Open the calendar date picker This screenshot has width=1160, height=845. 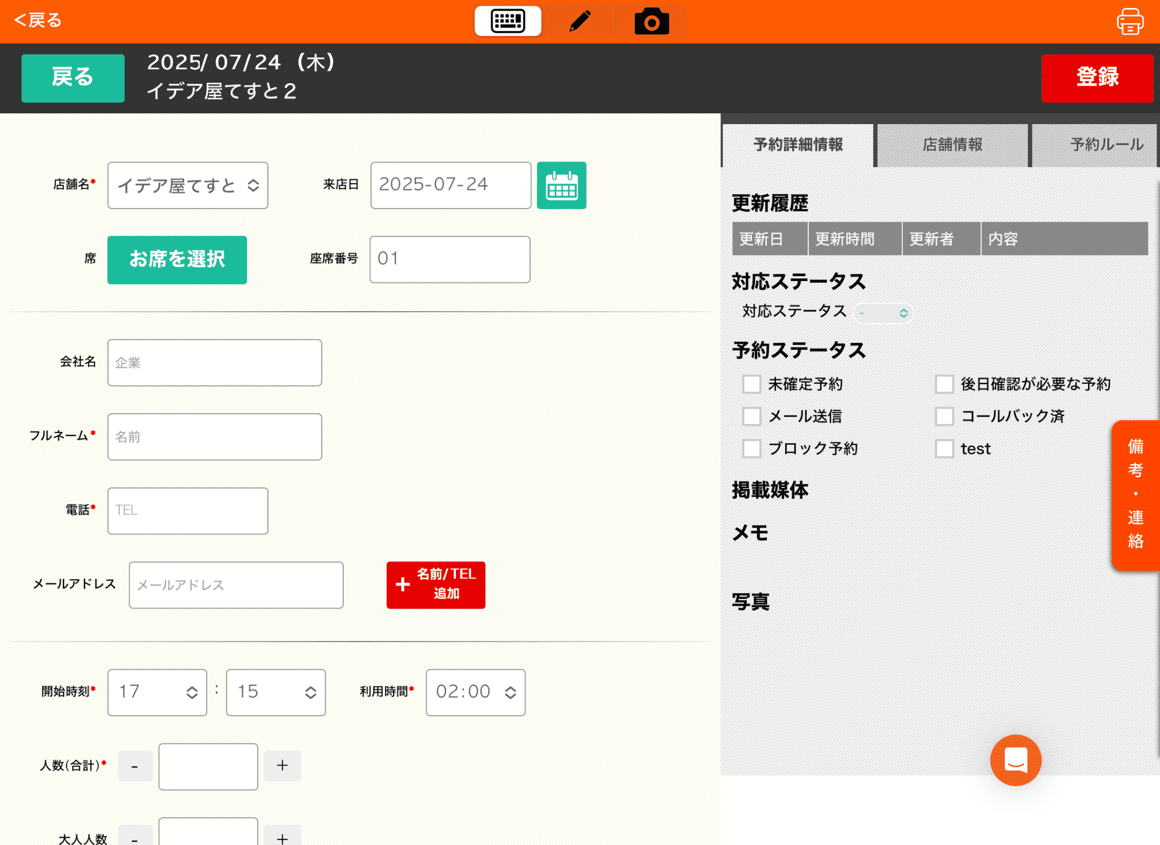(x=561, y=185)
